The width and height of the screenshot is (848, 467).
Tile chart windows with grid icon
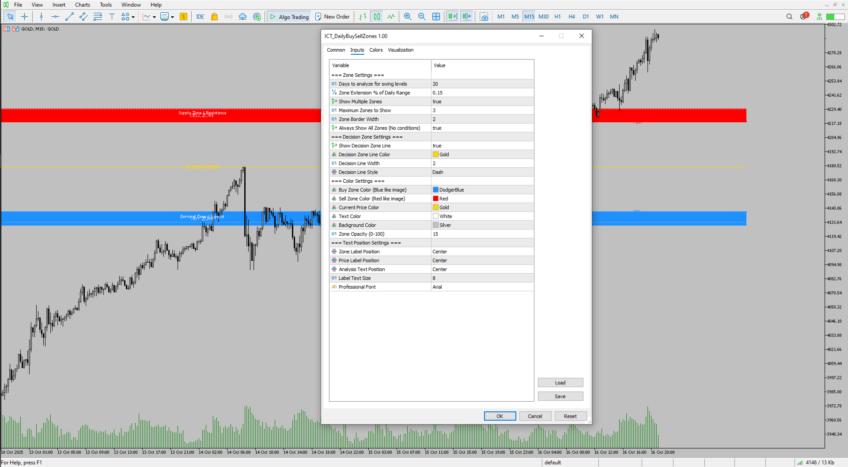(x=436, y=17)
